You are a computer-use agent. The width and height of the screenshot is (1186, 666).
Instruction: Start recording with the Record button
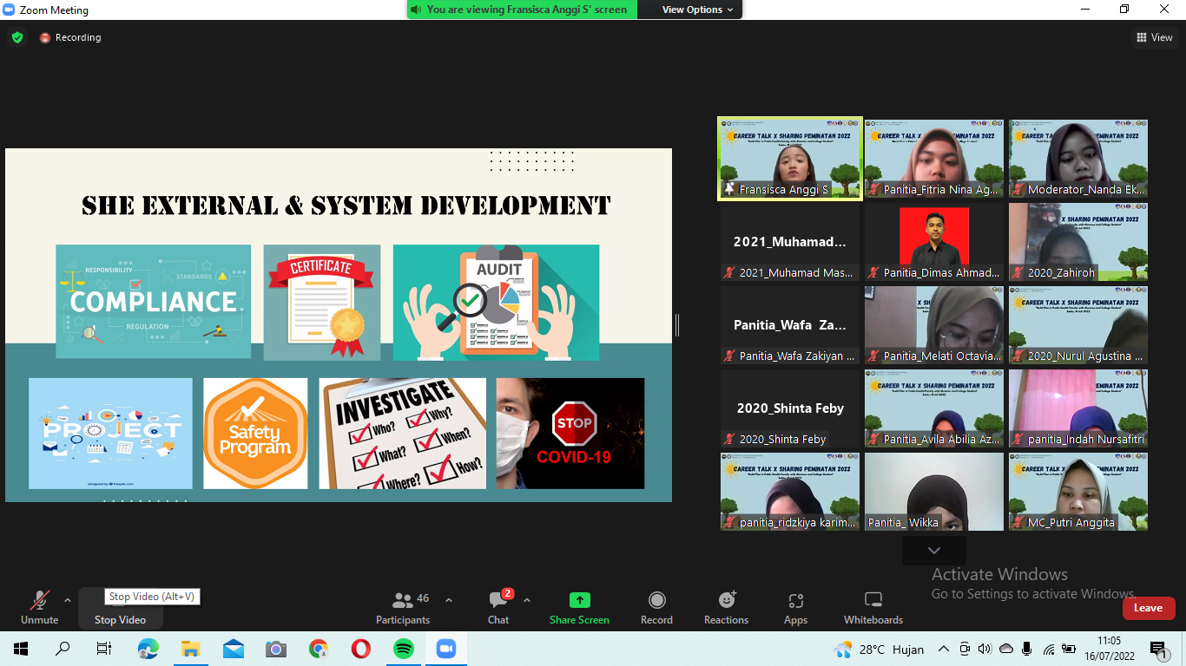(656, 607)
